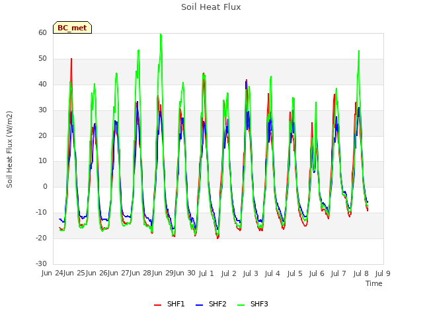The width and height of the screenshot is (423, 317).
Task: Click the vertical axis title Soil Heat Flux (W/m2)
Action: tap(9, 149)
